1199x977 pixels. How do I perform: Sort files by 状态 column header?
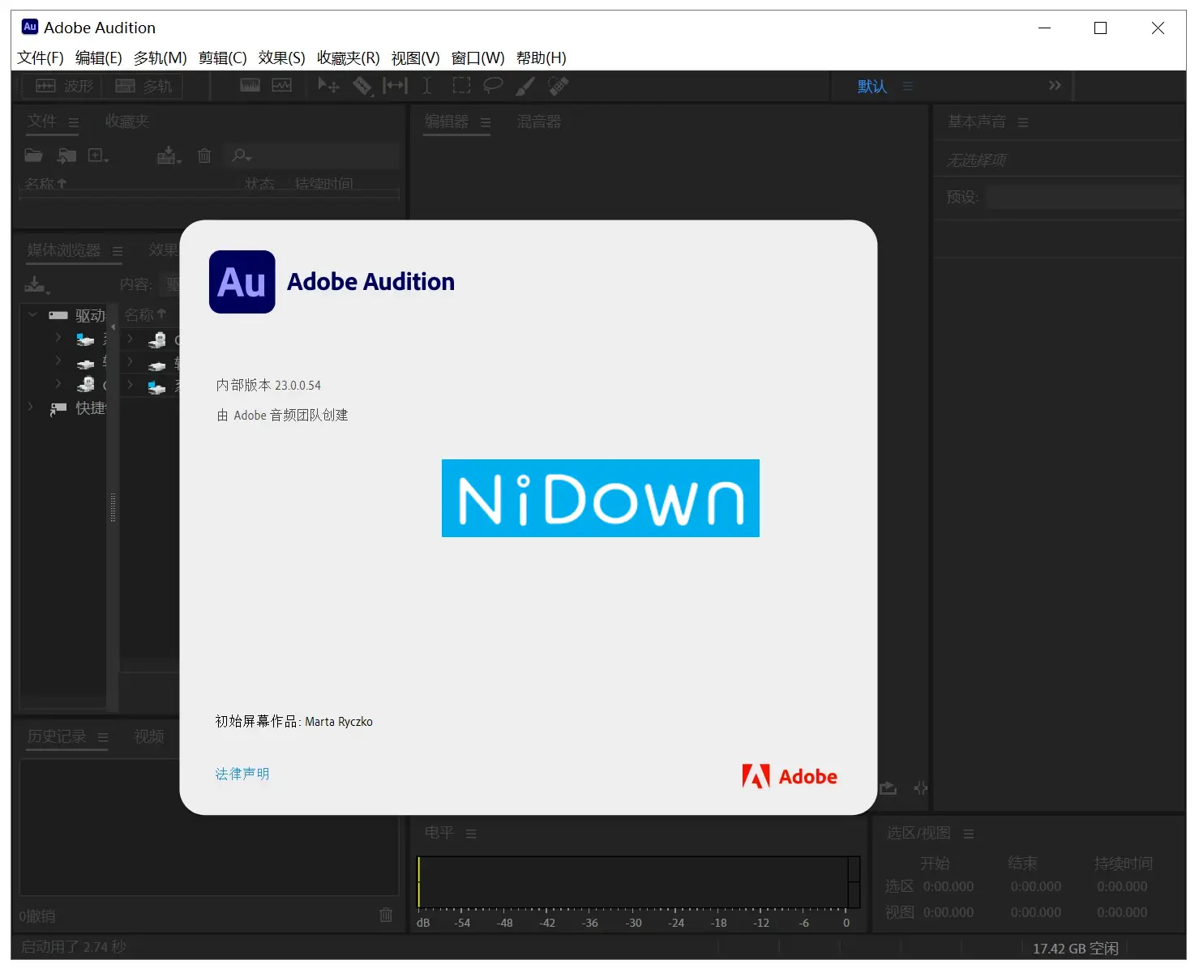point(259,184)
